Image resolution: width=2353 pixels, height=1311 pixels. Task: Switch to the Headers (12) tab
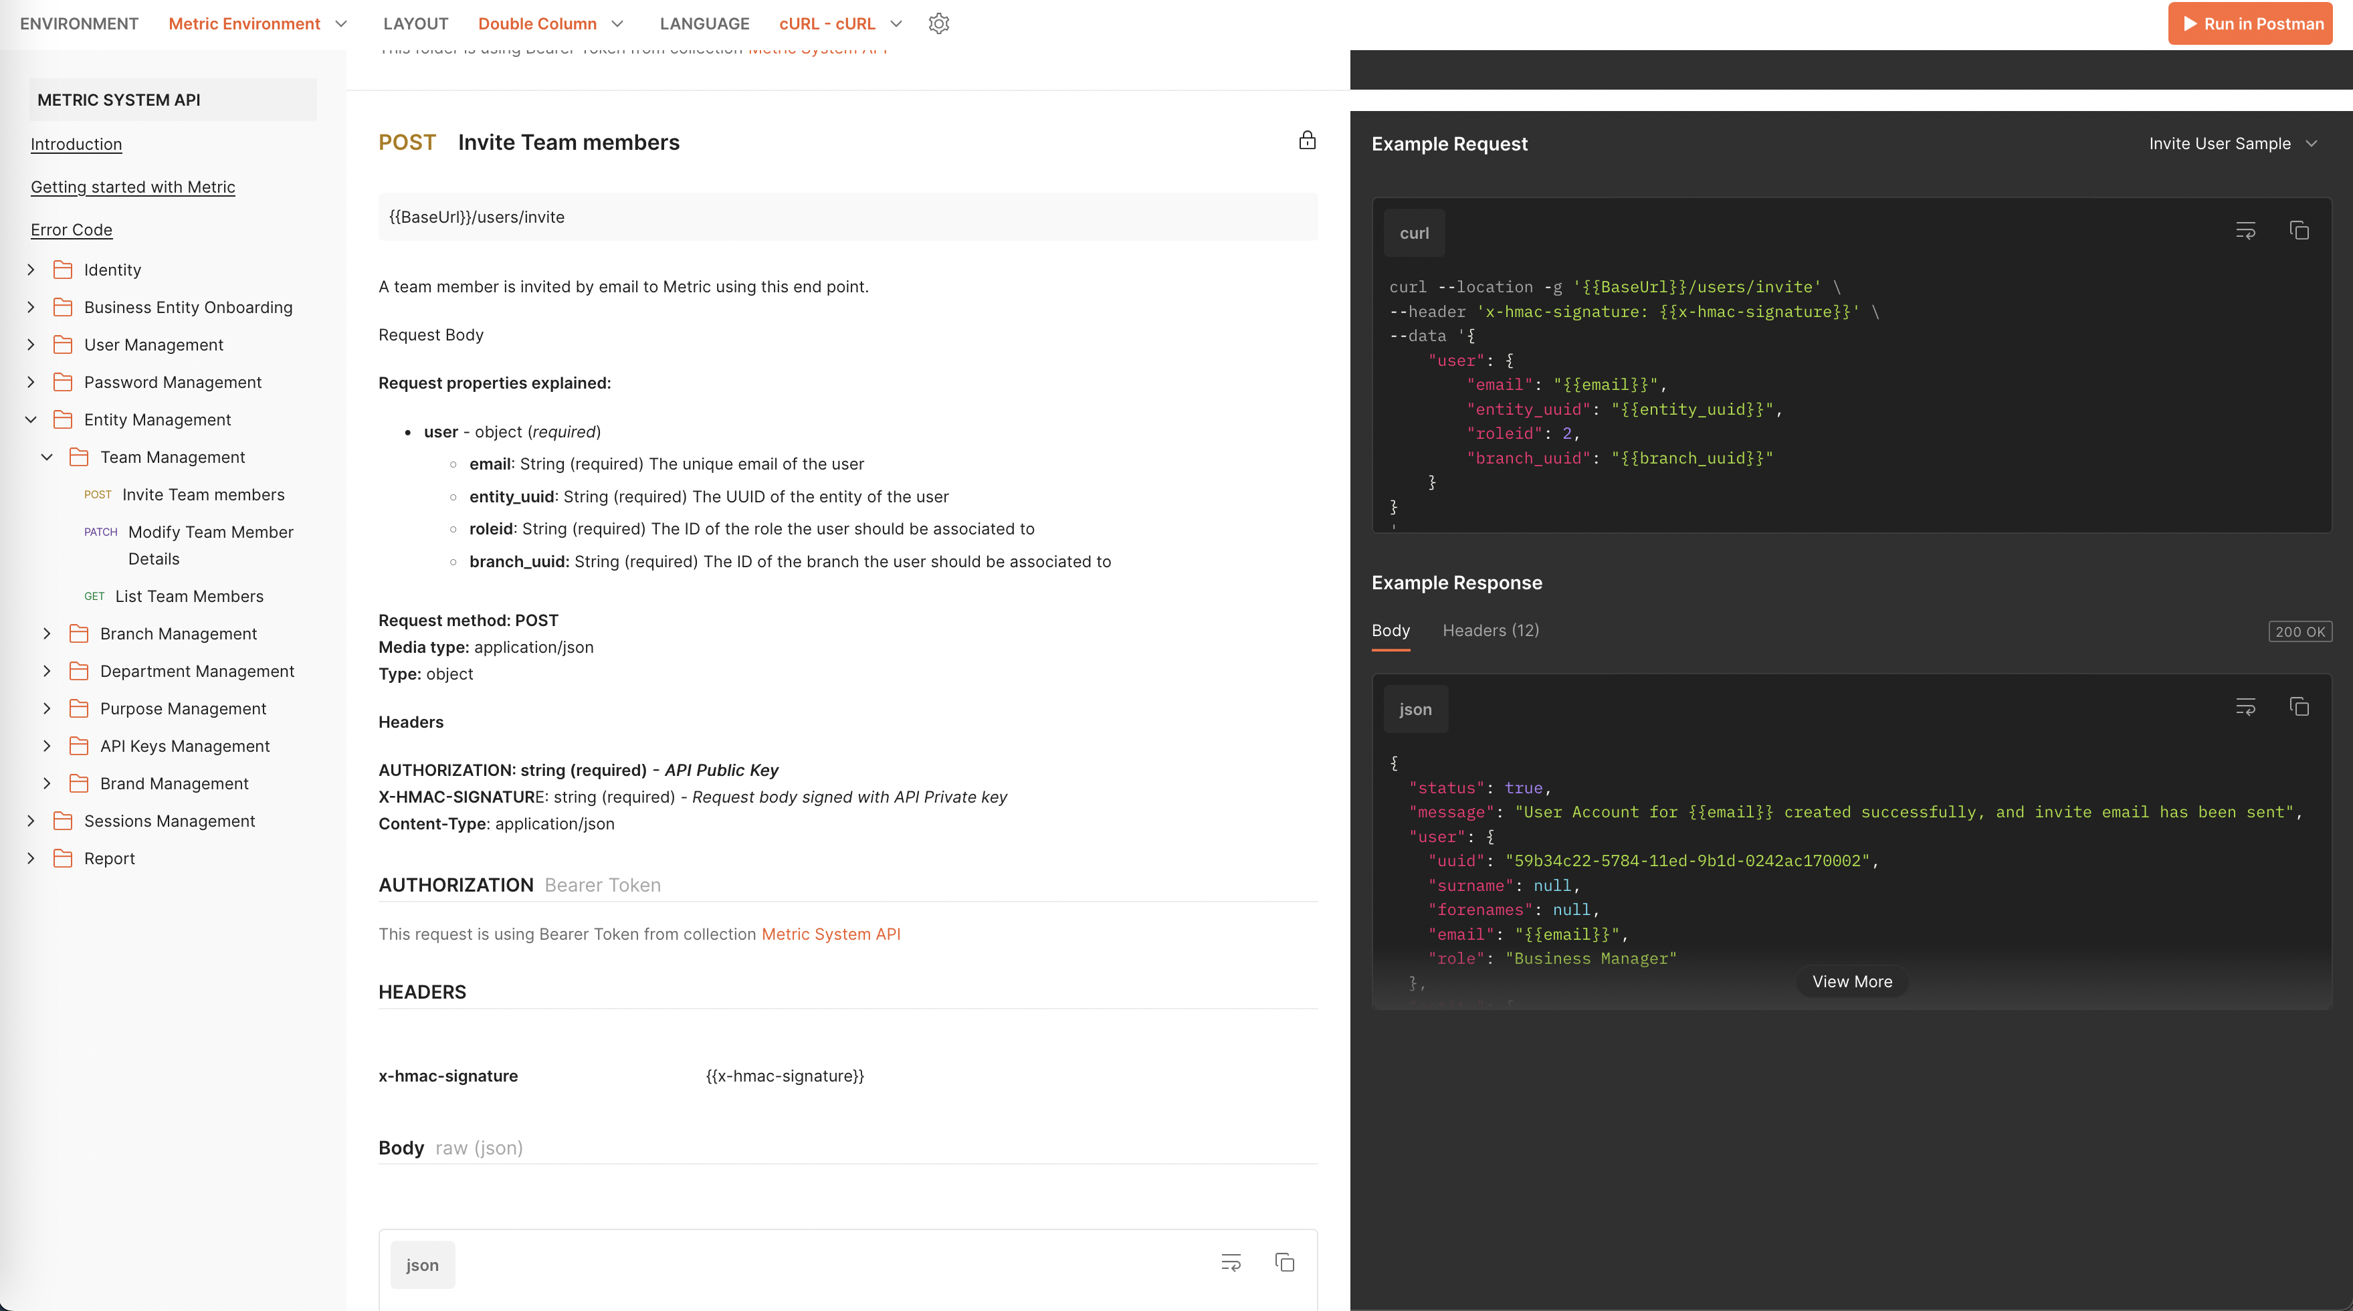tap(1491, 630)
